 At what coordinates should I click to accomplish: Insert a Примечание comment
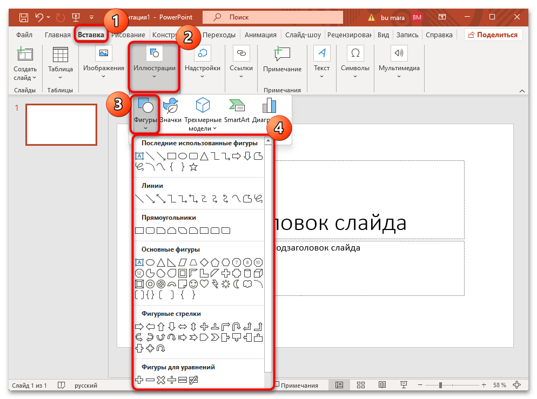tap(282, 59)
